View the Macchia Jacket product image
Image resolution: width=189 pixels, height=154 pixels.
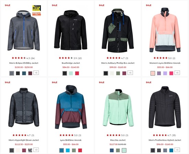coord(118,108)
